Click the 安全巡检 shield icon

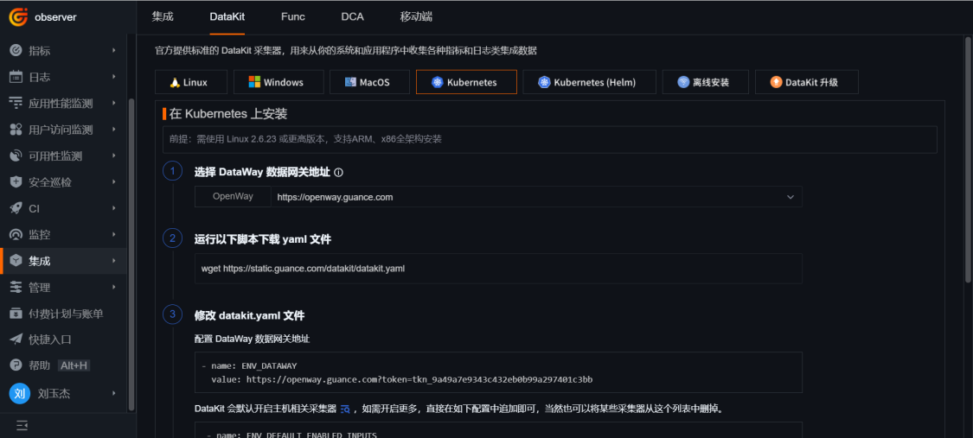pyautogui.click(x=16, y=182)
